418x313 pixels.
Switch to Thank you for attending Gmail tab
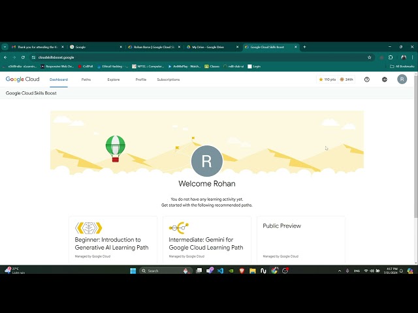click(38, 47)
